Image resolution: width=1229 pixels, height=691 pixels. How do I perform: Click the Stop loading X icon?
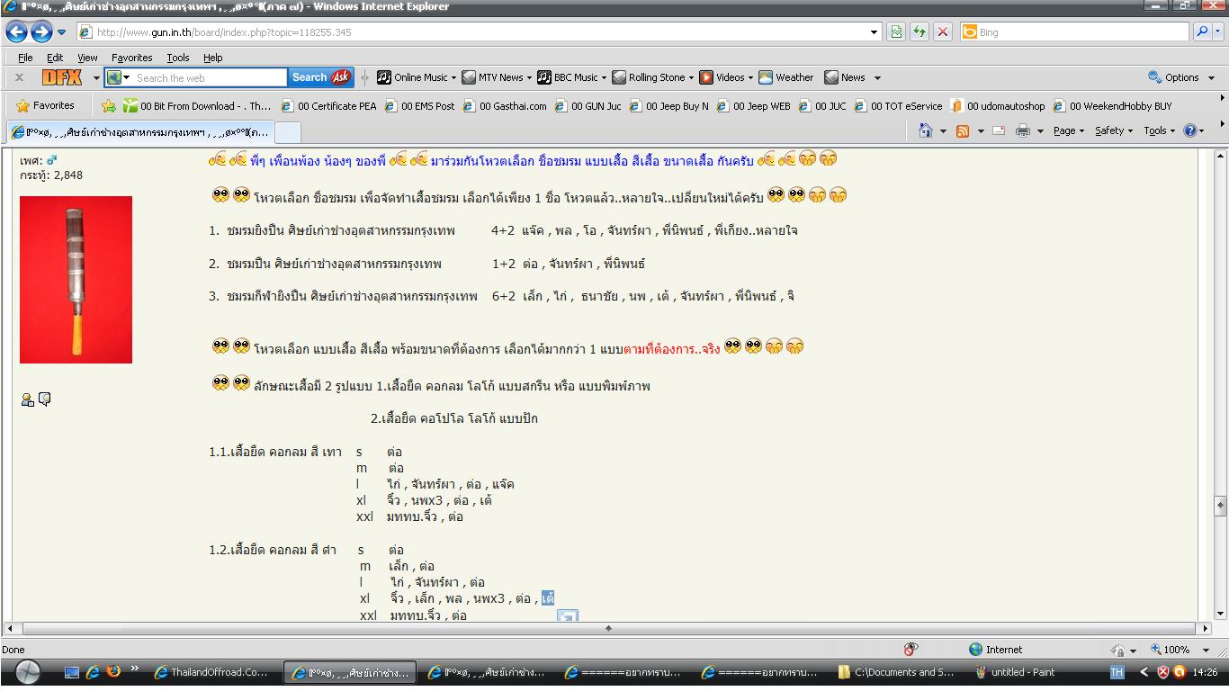coord(942,32)
